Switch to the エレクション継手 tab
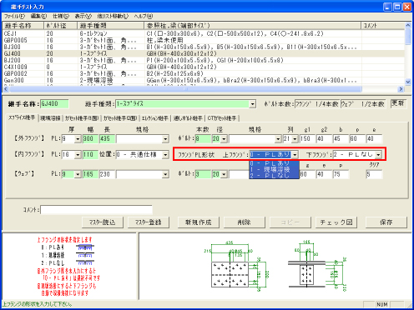414x310 pixels. coord(155,118)
